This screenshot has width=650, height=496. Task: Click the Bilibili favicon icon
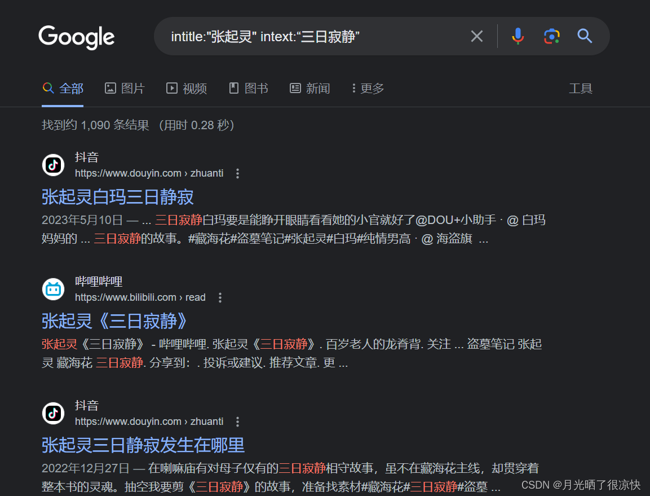(53, 289)
